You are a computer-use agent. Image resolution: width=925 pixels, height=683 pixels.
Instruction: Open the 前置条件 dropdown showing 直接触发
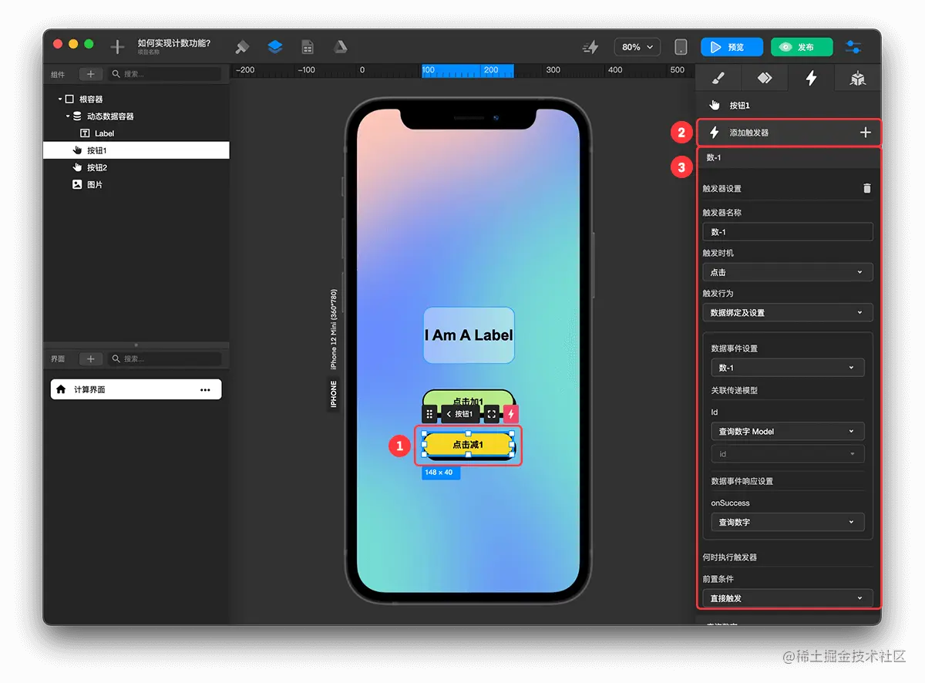(788, 598)
